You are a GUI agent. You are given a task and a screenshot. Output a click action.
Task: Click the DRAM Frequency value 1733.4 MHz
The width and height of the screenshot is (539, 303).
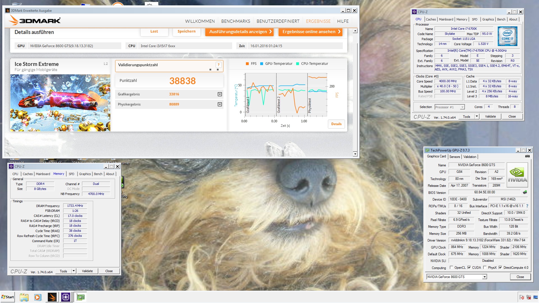tap(75, 206)
